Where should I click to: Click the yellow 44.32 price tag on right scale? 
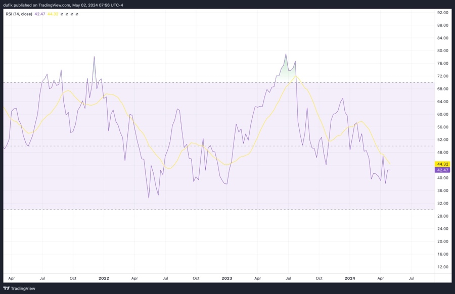[441, 164]
